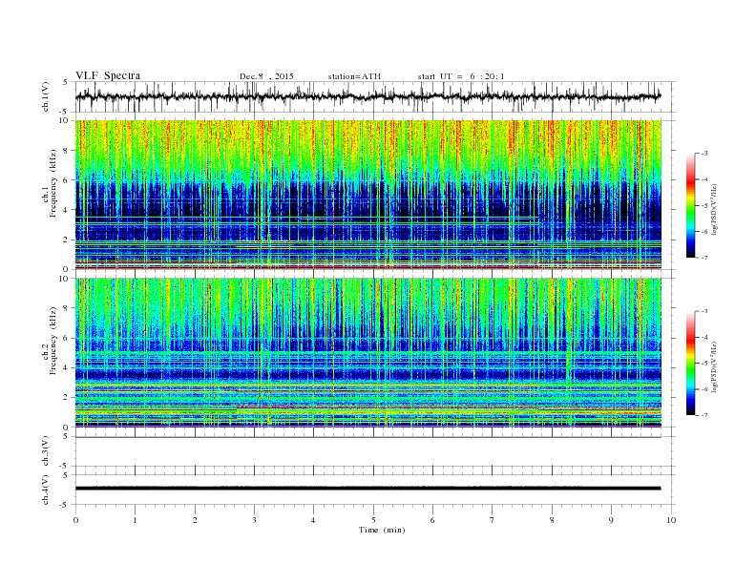Click the time axis tick label "4"

313,520
